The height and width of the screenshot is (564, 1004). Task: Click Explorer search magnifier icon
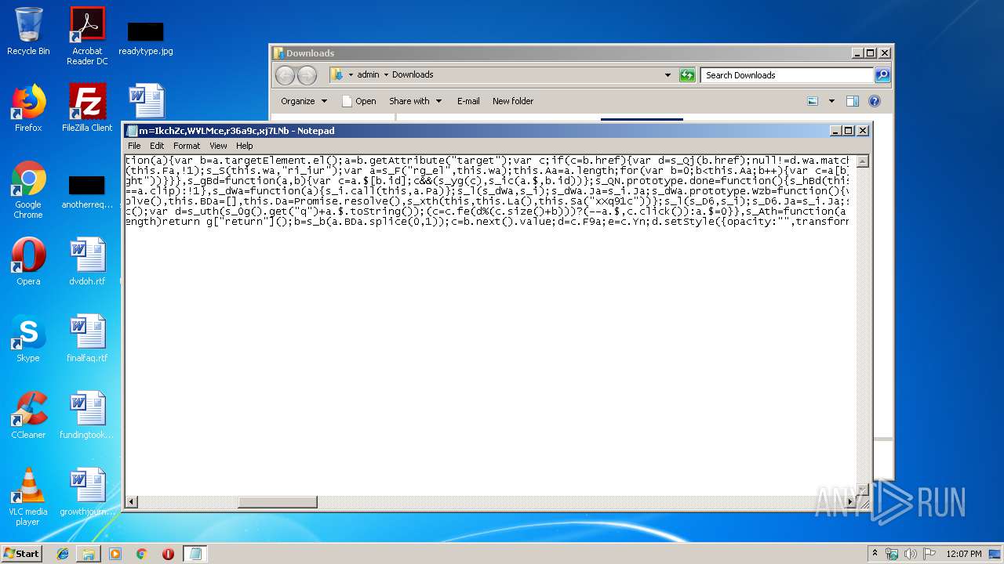click(882, 75)
